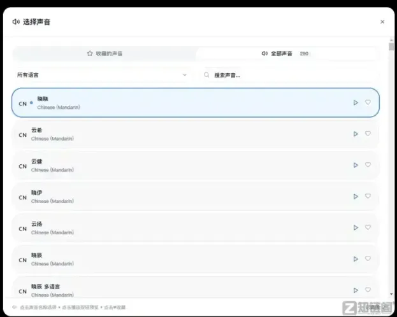Click the 290 voice count badge
Image resolution: width=397 pixels, height=317 pixels.
[304, 53]
